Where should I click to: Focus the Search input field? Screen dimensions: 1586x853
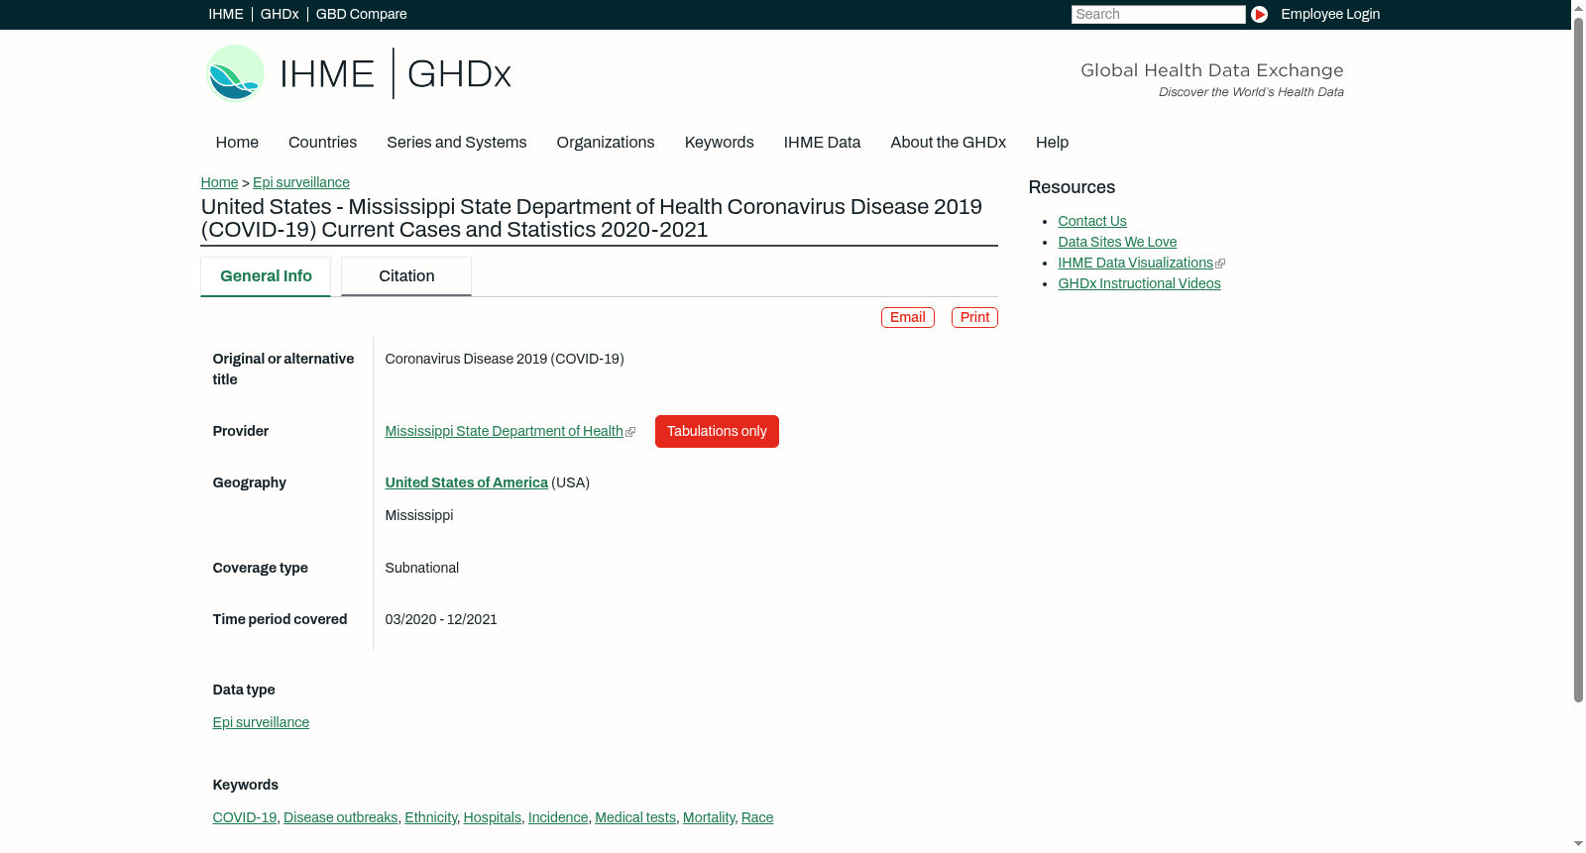point(1158,14)
